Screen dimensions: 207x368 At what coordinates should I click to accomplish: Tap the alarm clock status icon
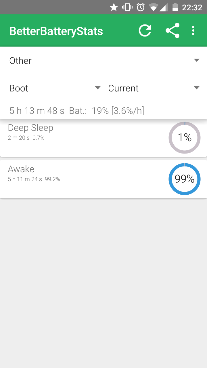(x=141, y=7)
